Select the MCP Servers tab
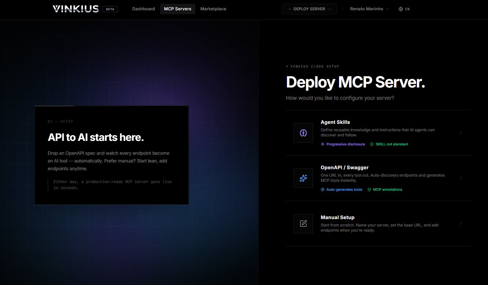This screenshot has width=488, height=285. tap(178, 9)
